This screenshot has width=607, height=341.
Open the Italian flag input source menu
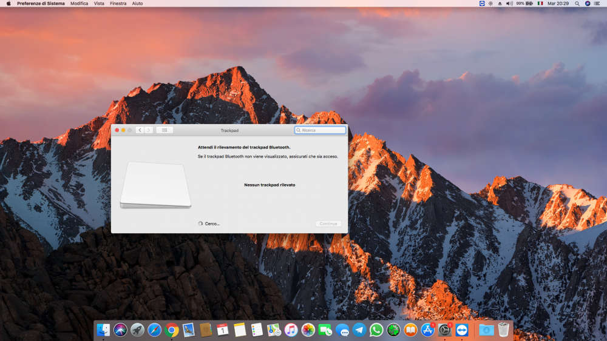pyautogui.click(x=540, y=4)
